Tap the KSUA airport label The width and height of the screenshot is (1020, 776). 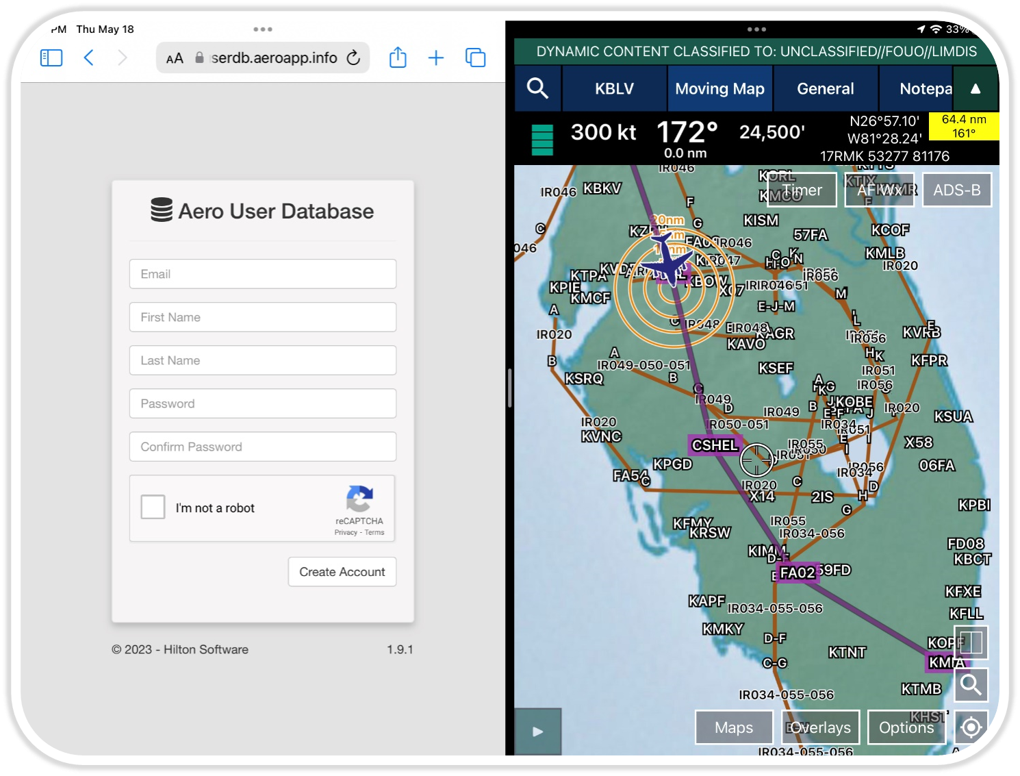tap(954, 416)
